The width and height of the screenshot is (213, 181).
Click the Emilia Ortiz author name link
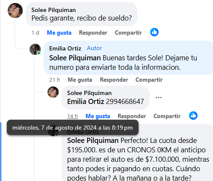(x=65, y=48)
